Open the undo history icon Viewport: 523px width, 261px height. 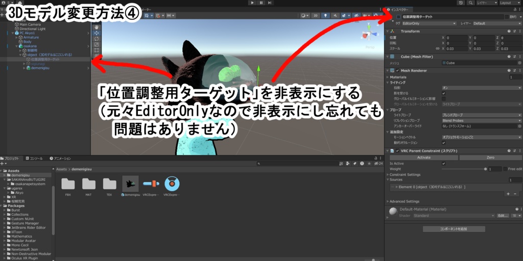461,3
